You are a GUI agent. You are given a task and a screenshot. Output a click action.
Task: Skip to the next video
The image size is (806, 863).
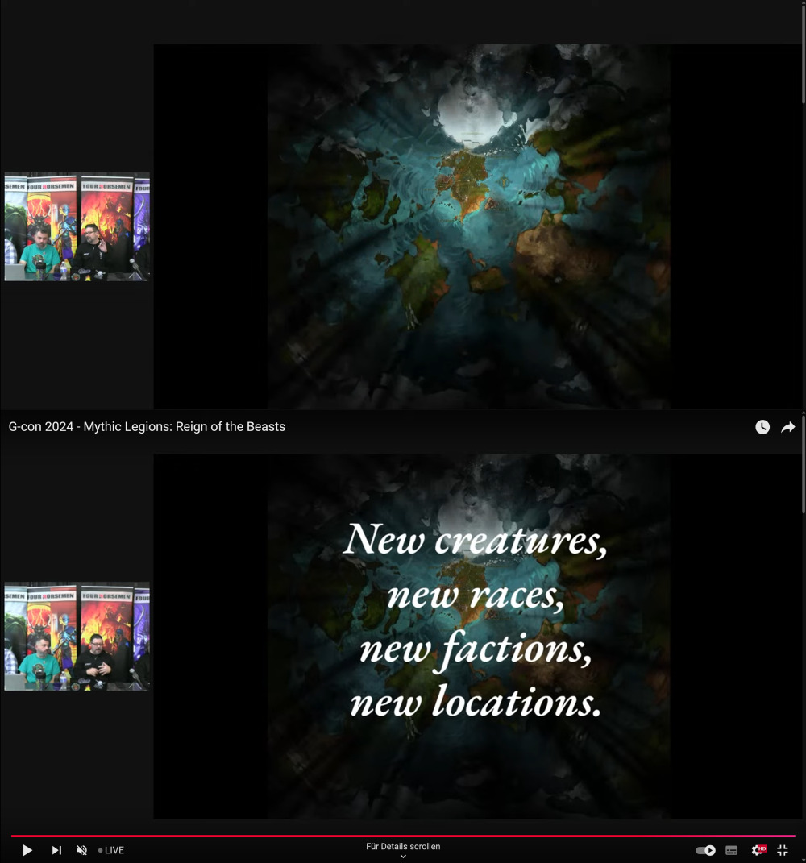56,850
